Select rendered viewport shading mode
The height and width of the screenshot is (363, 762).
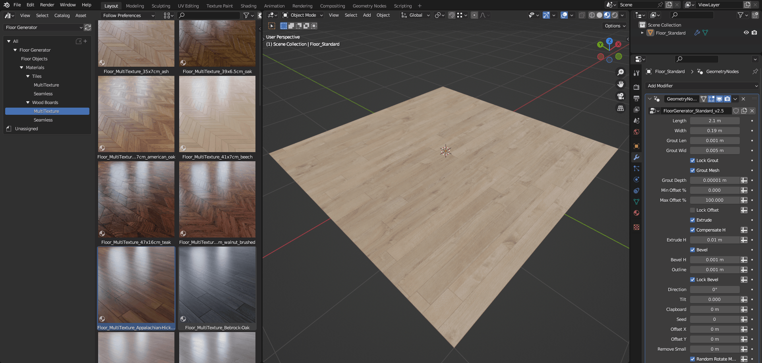pyautogui.click(x=615, y=15)
